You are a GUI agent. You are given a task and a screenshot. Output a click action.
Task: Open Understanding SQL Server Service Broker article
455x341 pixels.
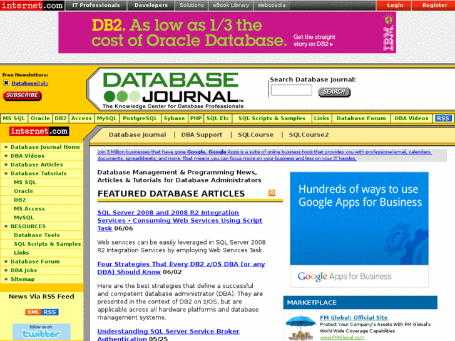(x=168, y=335)
